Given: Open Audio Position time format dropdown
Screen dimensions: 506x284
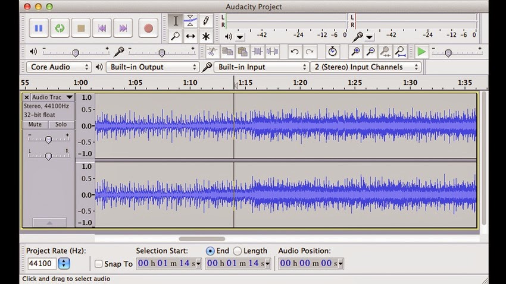Looking at the screenshot, I should pos(340,264).
